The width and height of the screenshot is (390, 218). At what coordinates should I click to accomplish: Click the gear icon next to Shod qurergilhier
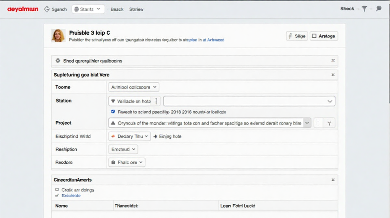[x=58, y=61]
